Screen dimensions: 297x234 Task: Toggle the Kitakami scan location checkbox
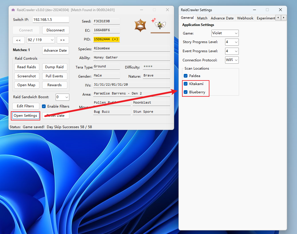(x=186, y=84)
